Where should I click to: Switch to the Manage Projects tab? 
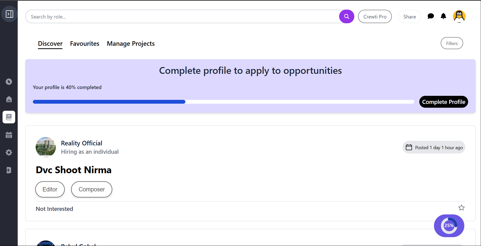click(x=131, y=44)
